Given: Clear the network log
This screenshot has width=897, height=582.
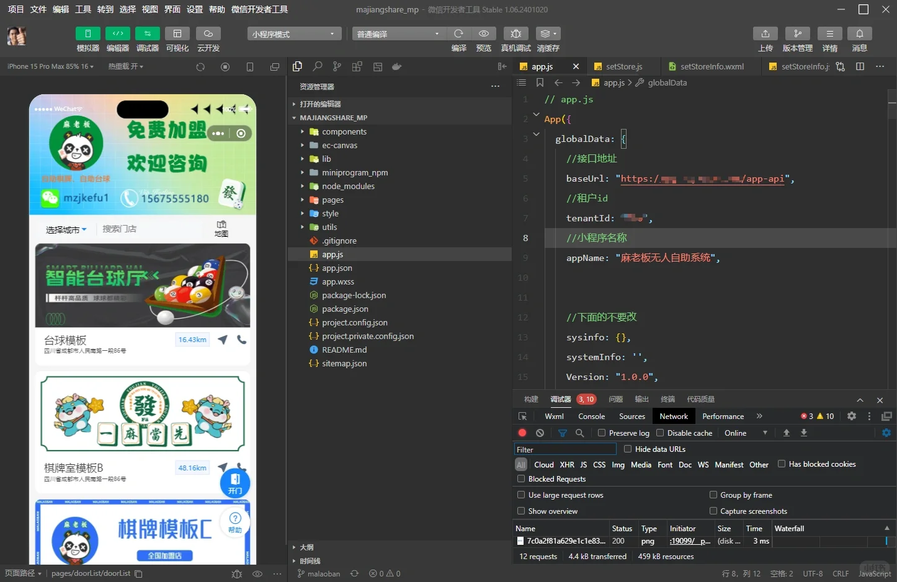Looking at the screenshot, I should 540,433.
